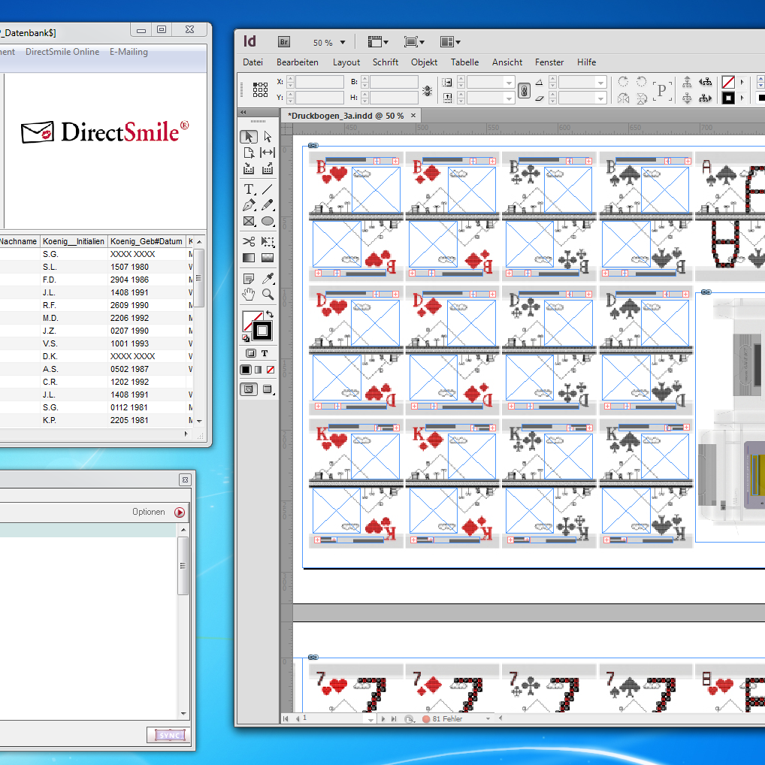Open the Arrange Documents dropdown
This screenshot has height=765, width=765.
pos(450,42)
